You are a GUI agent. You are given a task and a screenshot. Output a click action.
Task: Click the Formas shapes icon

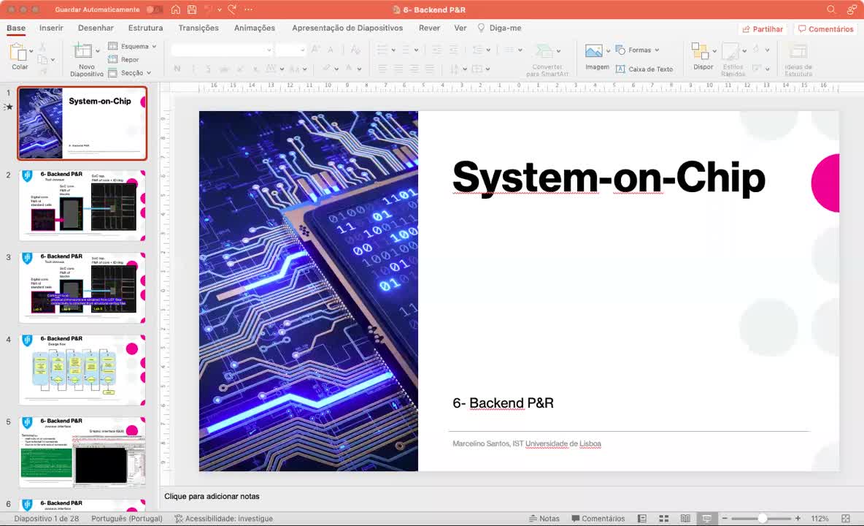pyautogui.click(x=620, y=50)
